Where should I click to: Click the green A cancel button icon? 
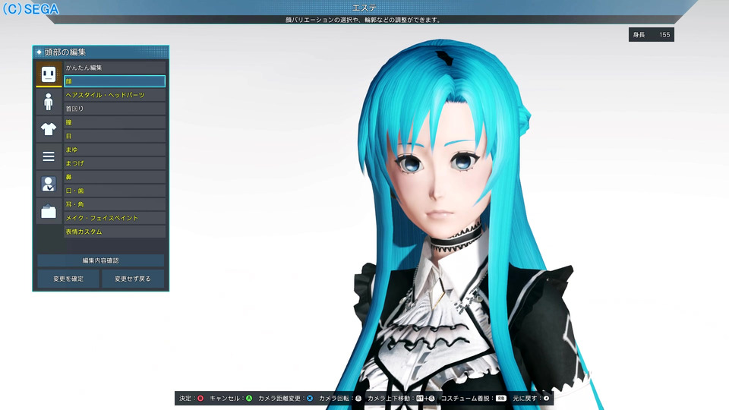(x=249, y=399)
